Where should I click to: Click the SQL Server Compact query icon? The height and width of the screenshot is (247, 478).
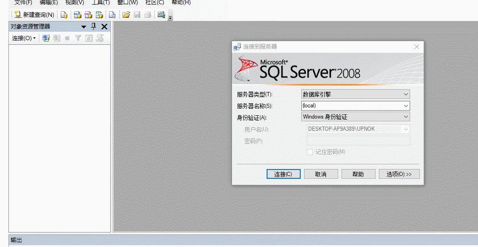tap(113, 14)
